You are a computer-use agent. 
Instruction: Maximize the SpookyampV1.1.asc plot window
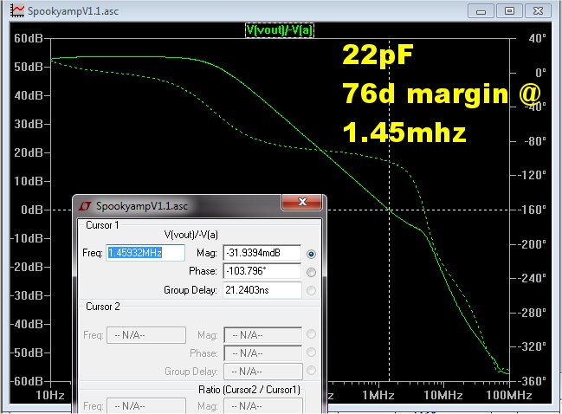point(509,11)
